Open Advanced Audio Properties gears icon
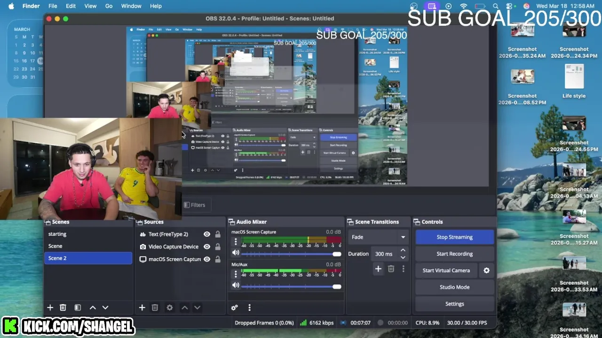 (234, 307)
